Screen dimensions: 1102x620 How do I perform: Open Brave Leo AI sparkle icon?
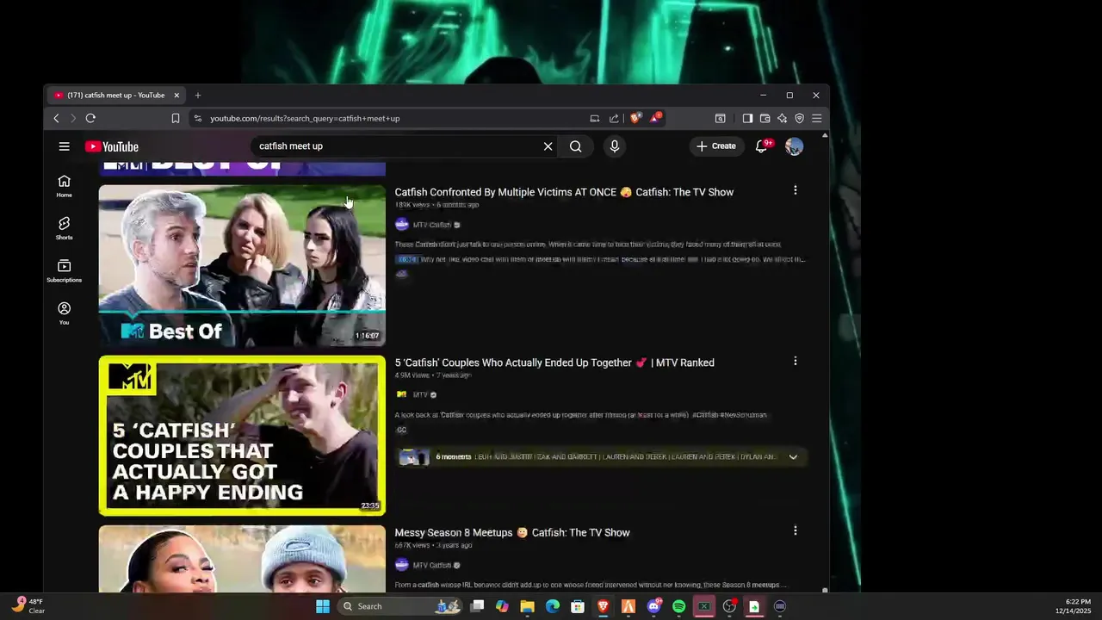(x=782, y=118)
